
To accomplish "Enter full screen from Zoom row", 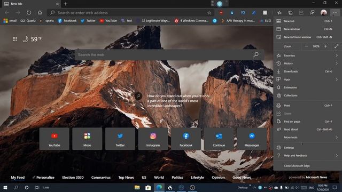I will (336, 46).
